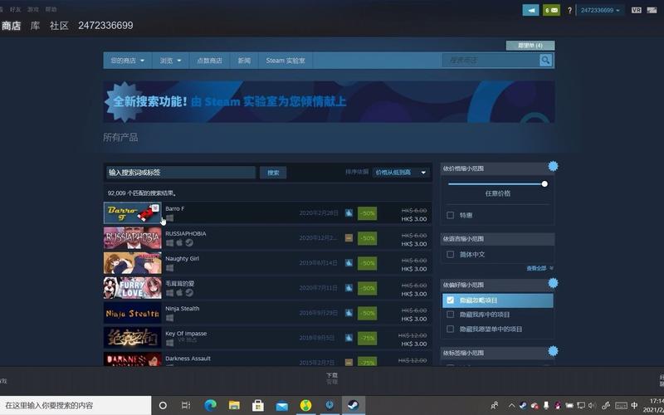Open the RUSSIAPHOBIA game thumbnail

pos(133,238)
